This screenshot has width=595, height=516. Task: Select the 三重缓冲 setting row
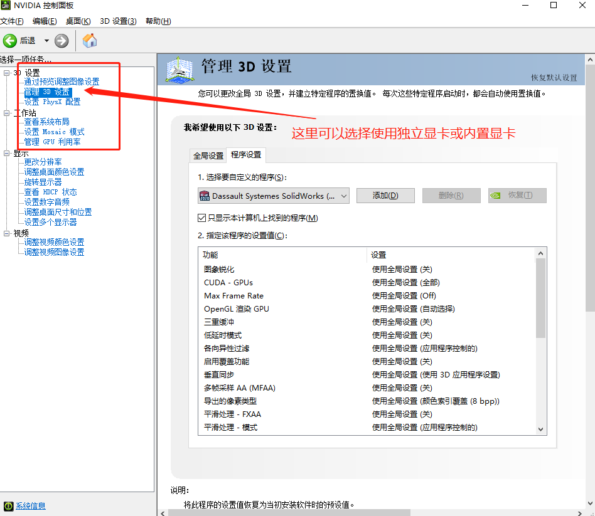coord(367,322)
